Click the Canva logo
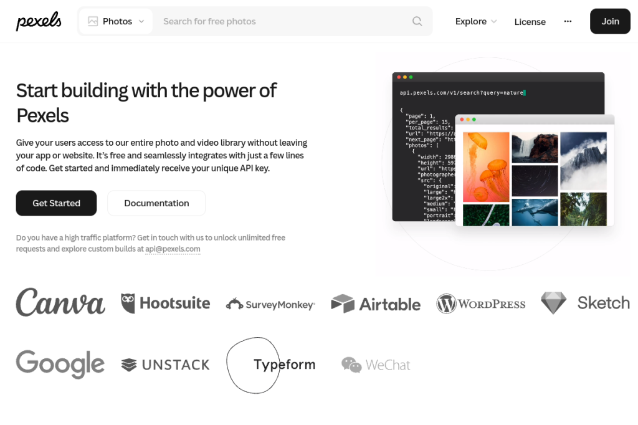The width and height of the screenshot is (638, 425). click(60, 302)
